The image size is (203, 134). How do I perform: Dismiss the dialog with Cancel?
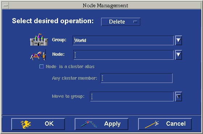click(x=165, y=124)
